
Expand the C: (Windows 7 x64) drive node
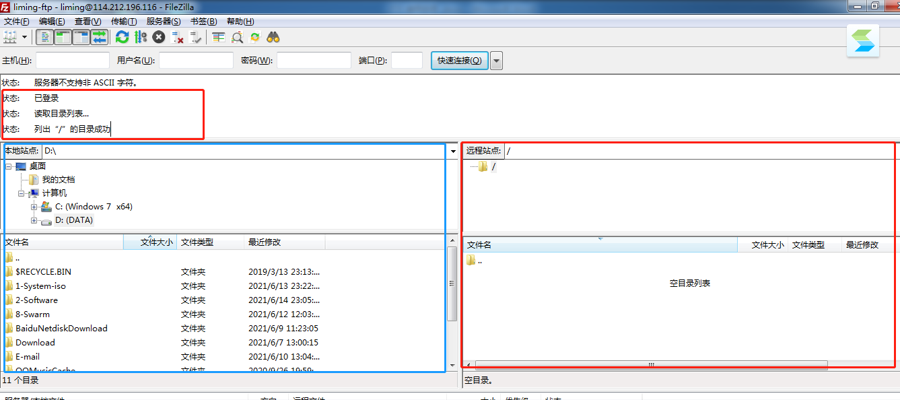click(x=34, y=207)
